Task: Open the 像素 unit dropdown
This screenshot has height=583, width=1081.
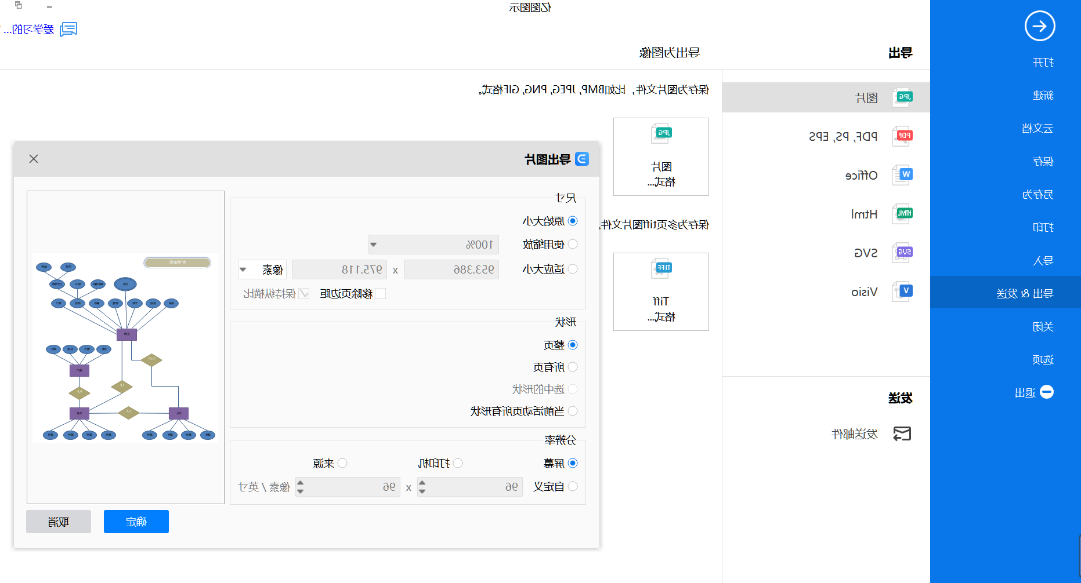Action: tap(262, 269)
